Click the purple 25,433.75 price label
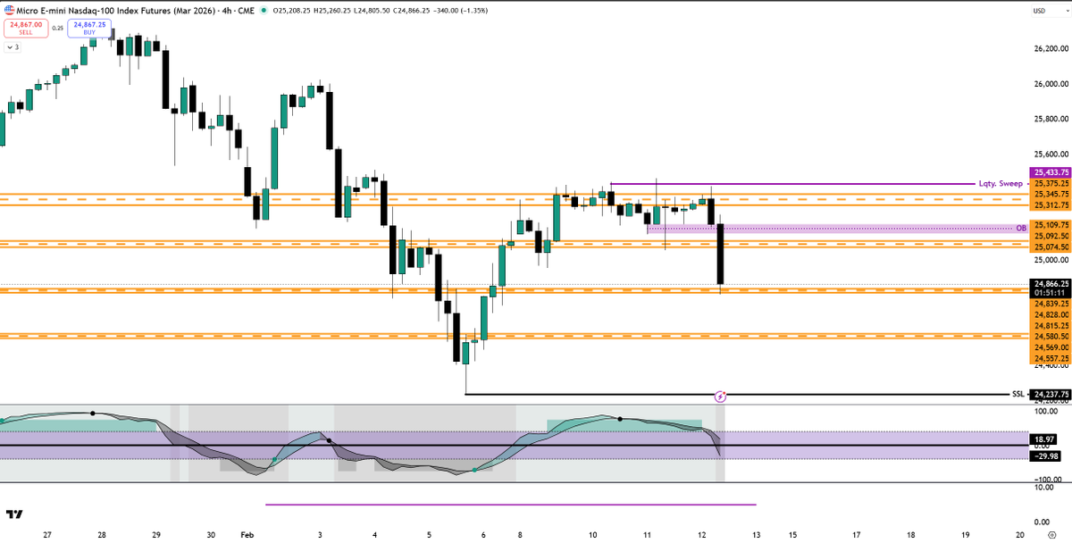The image size is (1072, 543). coord(1051,171)
